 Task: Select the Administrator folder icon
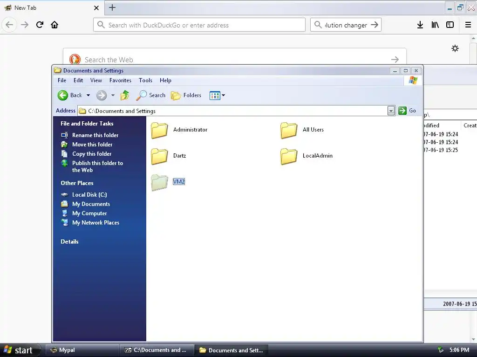tap(159, 130)
